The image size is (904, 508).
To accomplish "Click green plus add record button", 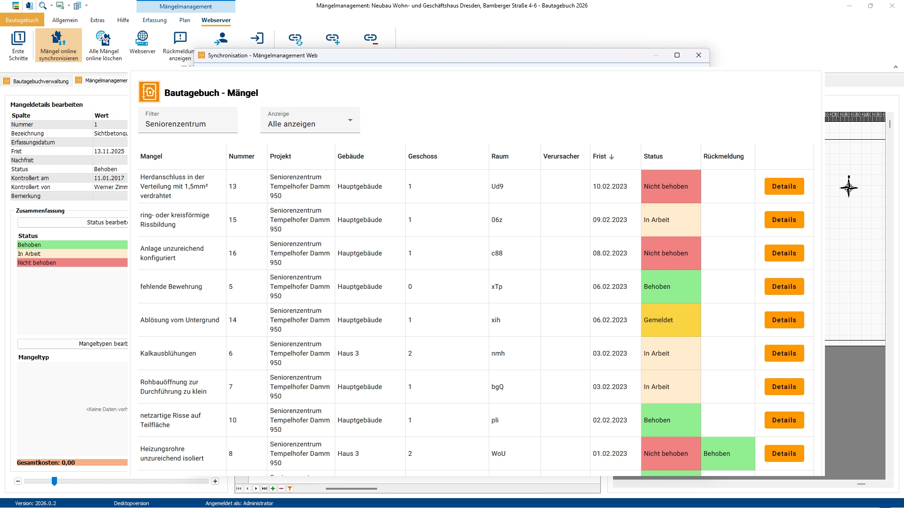I will click(273, 489).
